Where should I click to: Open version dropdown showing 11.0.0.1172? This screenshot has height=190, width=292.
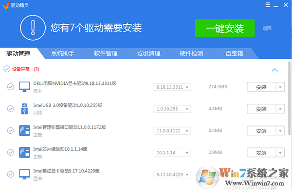(172, 131)
